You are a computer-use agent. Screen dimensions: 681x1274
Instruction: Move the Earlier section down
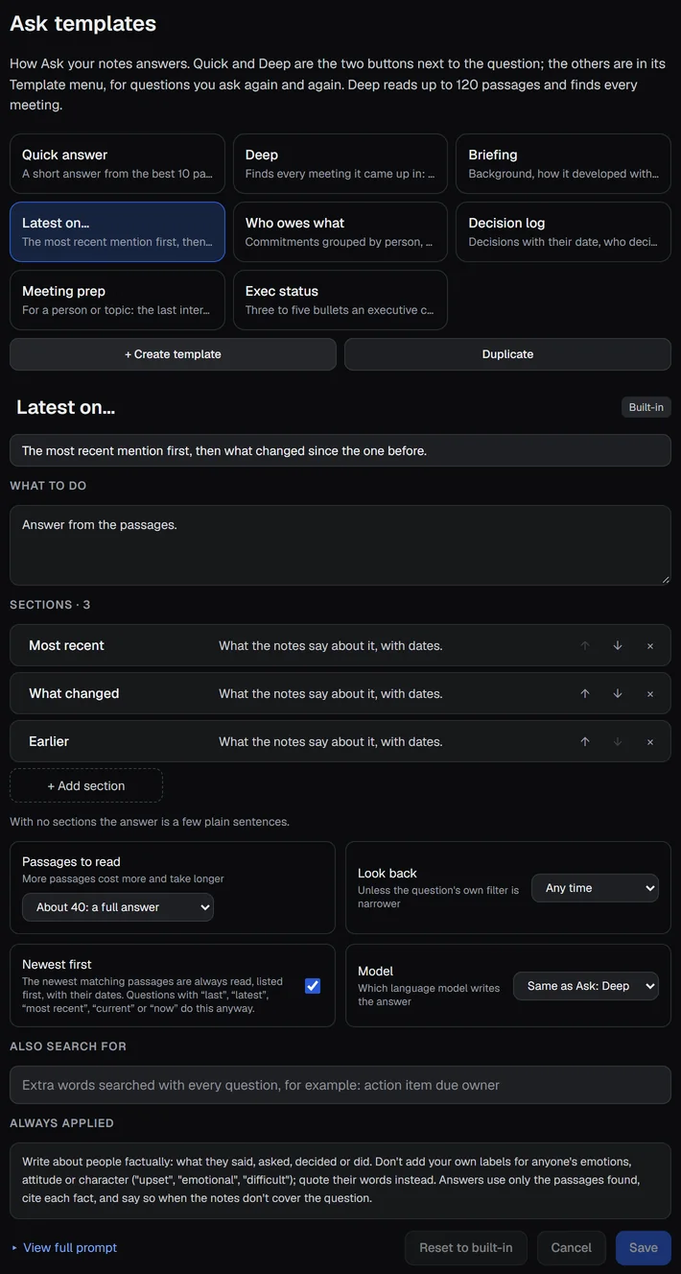618,741
